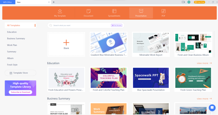Image resolution: width=218 pixels, height=115 pixels.
Task: Open Fresh Green Teaching Plan template
Action: [x=193, y=79]
